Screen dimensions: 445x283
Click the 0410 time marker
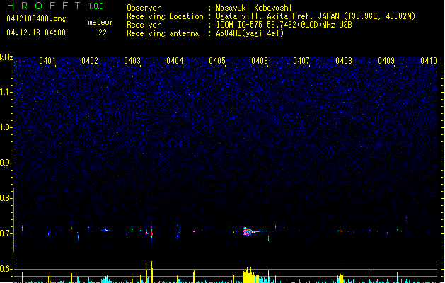(429, 61)
